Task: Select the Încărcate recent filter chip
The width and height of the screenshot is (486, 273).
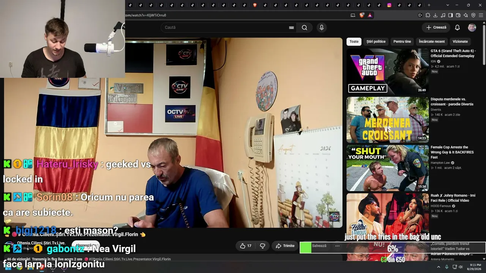Action: 432,41
